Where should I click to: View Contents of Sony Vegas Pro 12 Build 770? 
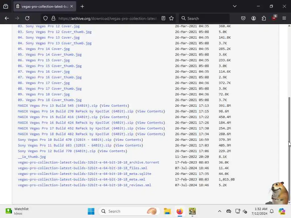113,151
